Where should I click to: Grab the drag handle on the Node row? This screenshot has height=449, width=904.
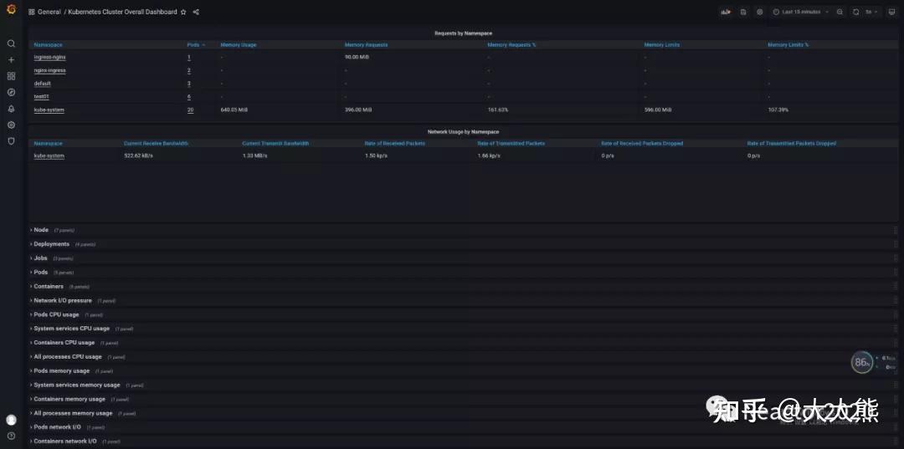click(896, 230)
